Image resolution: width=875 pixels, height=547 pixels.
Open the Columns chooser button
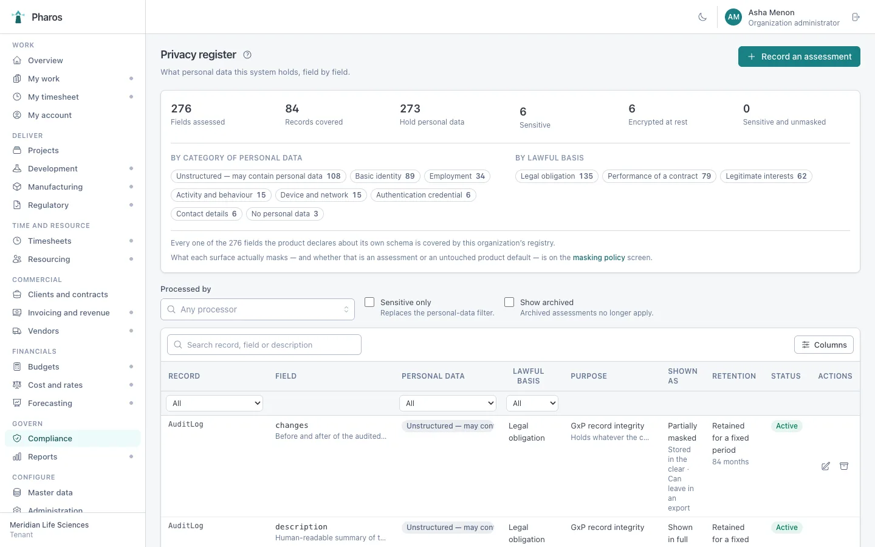point(824,345)
